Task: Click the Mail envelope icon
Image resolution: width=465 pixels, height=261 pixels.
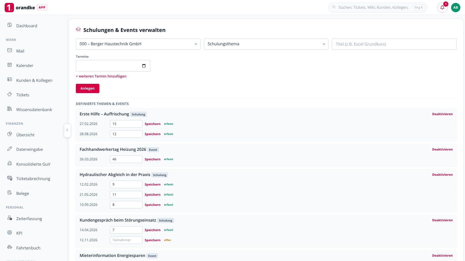Action: (x=10, y=50)
